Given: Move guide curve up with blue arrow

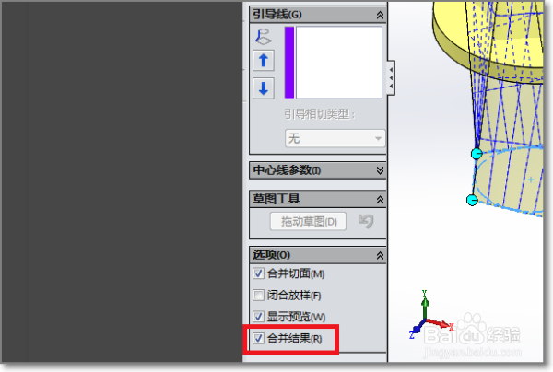Looking at the screenshot, I should [x=264, y=61].
